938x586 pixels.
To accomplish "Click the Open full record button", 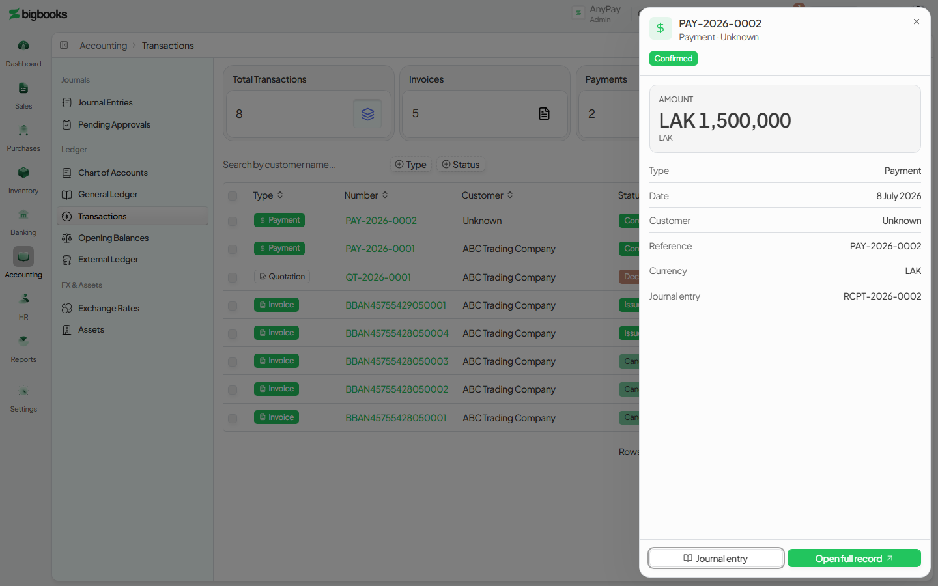I will (854, 559).
